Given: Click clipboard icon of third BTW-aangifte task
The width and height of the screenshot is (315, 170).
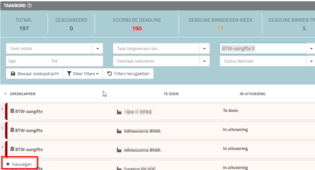Looking at the screenshot, I should coord(12,149).
